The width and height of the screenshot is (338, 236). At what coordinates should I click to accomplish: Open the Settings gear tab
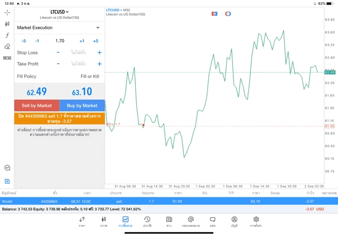[256, 221]
